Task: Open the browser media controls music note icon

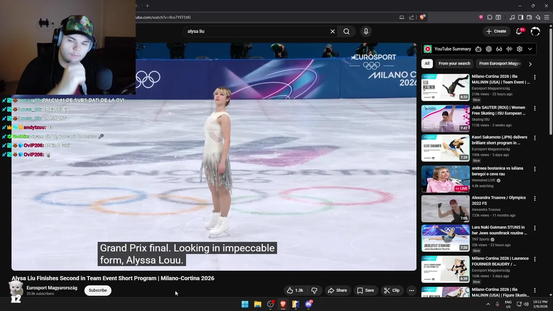Action: (512, 17)
